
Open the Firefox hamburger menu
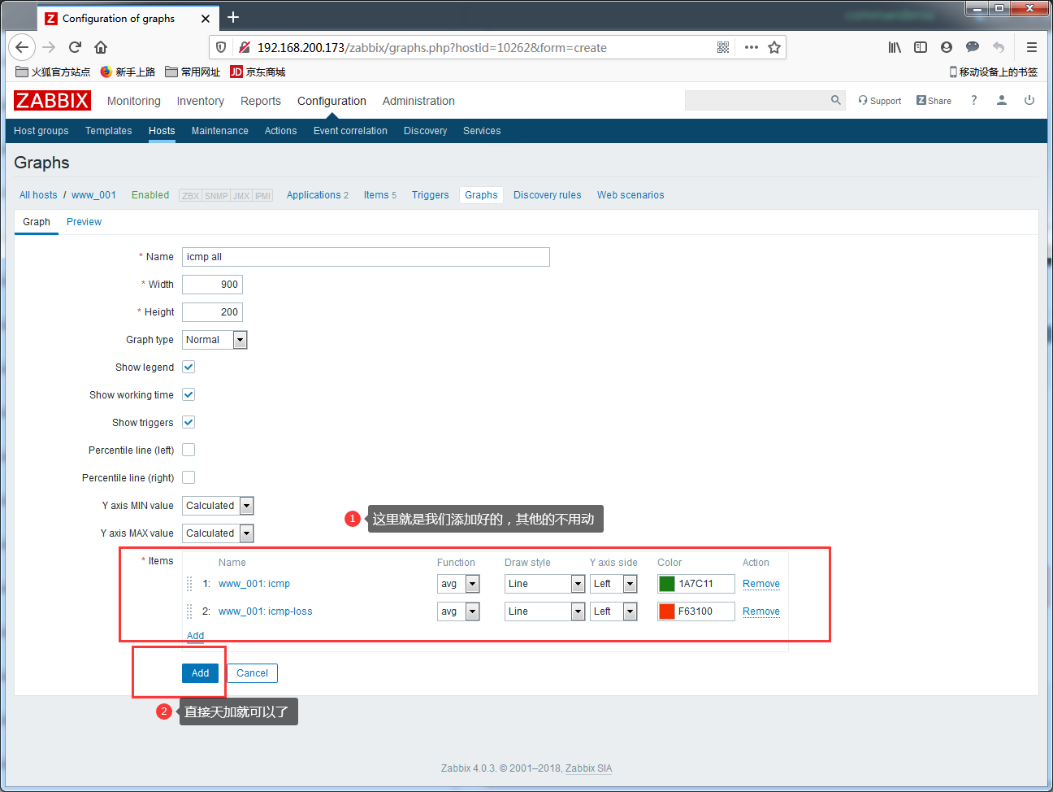(x=1032, y=47)
